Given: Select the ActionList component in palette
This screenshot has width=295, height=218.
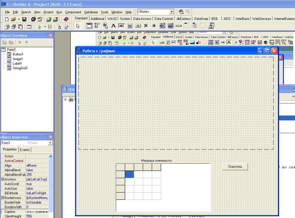Looking at the screenshot, I should pos(211,26).
